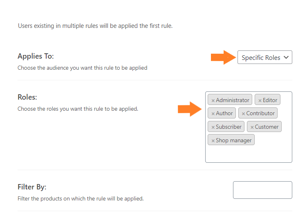This screenshot has width=307, height=214.
Task: Click the orange arrow pointing at Roles box
Action: coord(190,109)
